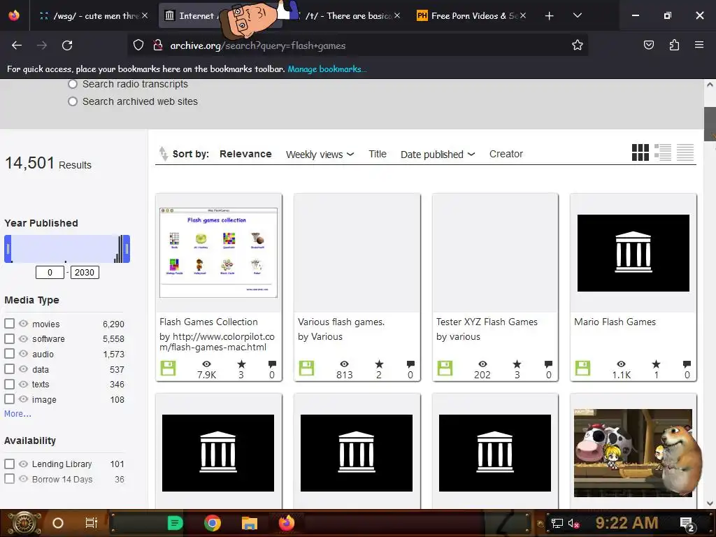716x537 pixels.
Task: Show more media types with More...
Action: click(x=17, y=414)
